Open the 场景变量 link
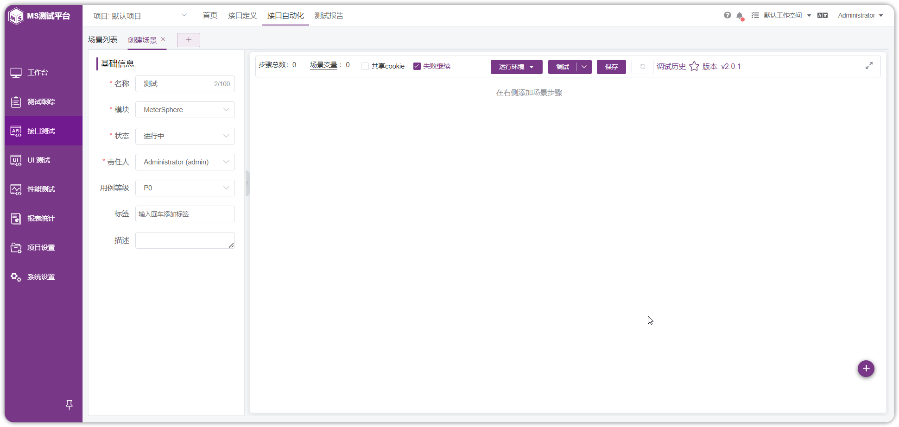Image resolution: width=899 pixels, height=427 pixels. (x=323, y=65)
